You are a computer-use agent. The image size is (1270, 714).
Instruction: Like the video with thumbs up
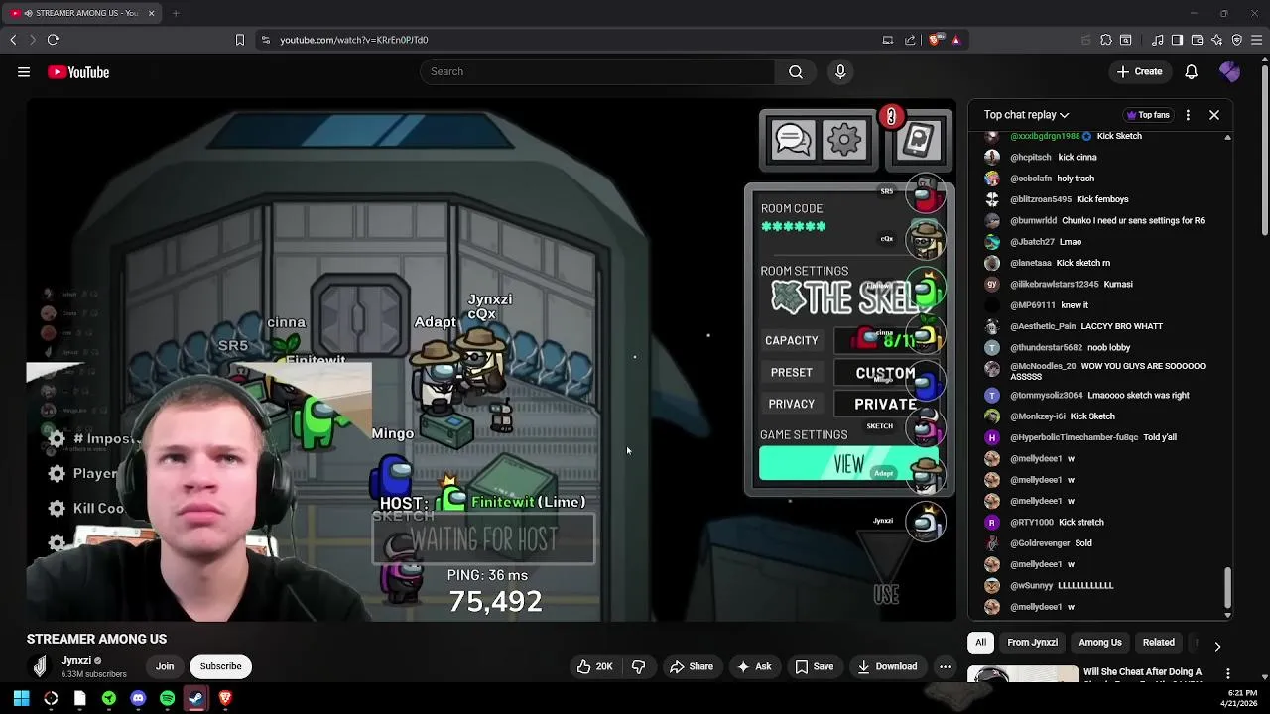coord(595,666)
